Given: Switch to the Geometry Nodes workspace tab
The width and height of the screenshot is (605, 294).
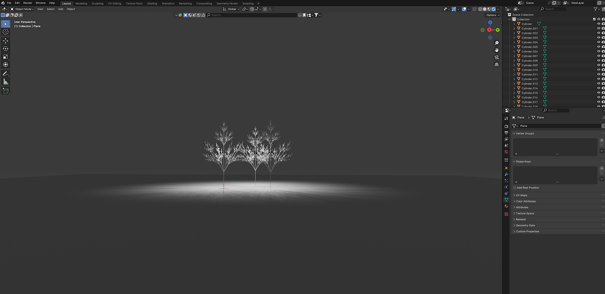Looking at the screenshot, I should tap(227, 3).
